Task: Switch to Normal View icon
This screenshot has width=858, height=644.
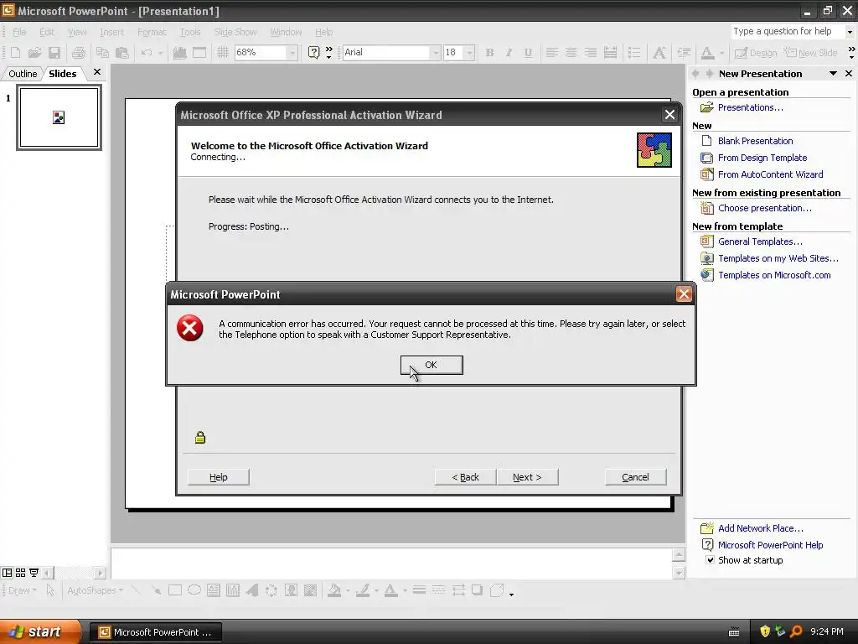Action: click(7, 573)
